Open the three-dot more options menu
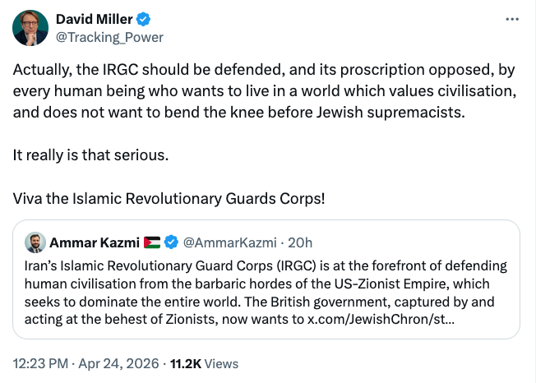 [512, 19]
